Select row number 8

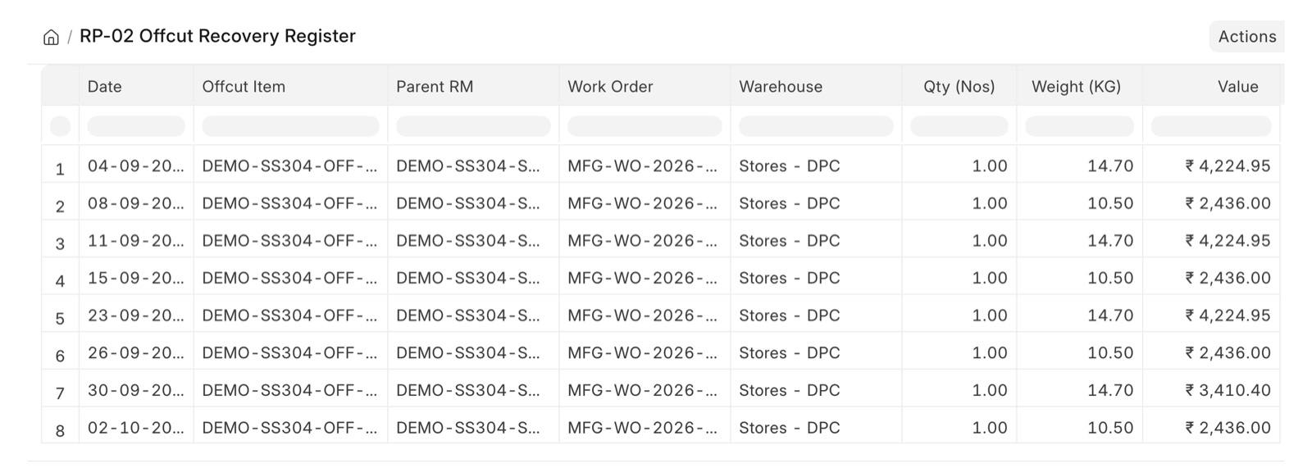click(x=60, y=430)
